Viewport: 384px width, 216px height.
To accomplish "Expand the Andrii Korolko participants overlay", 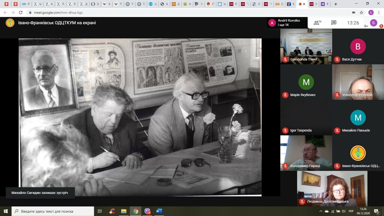I will [285, 23].
